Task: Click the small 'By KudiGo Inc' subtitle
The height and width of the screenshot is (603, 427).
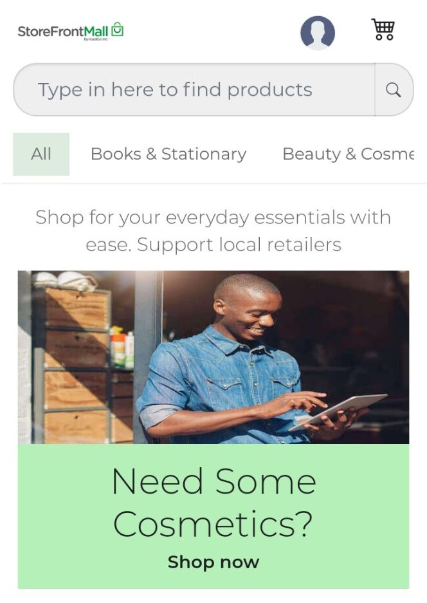Action: [x=96, y=39]
